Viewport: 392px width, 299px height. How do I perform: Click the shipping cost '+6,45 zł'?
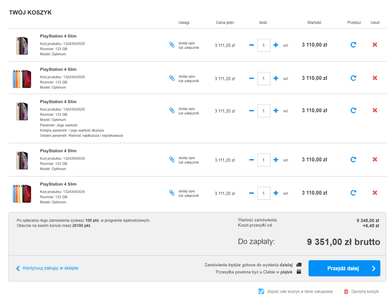click(371, 226)
